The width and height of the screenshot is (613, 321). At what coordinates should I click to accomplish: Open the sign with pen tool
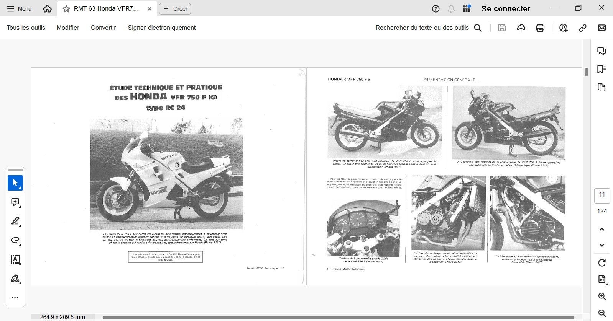pyautogui.click(x=15, y=279)
